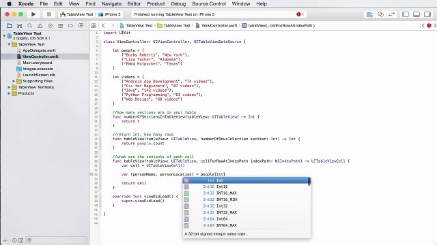Click the activity status display
Image resolution: width=437 pixels, height=245 pixels.
pyautogui.click(x=218, y=14)
